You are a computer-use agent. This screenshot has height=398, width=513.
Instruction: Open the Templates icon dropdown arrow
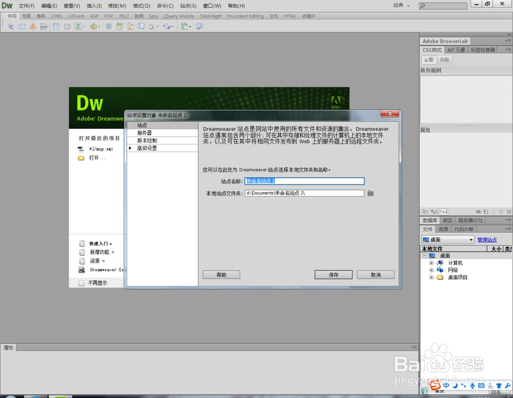coord(190,27)
